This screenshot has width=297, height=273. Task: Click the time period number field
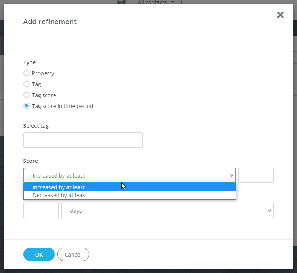[x=41, y=211]
